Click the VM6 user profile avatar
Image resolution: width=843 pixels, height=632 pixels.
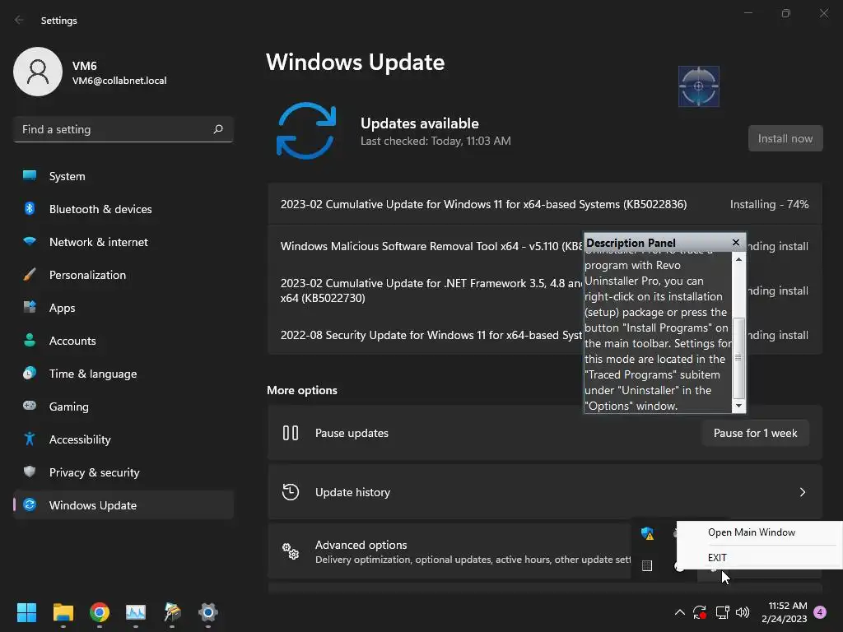(38, 72)
